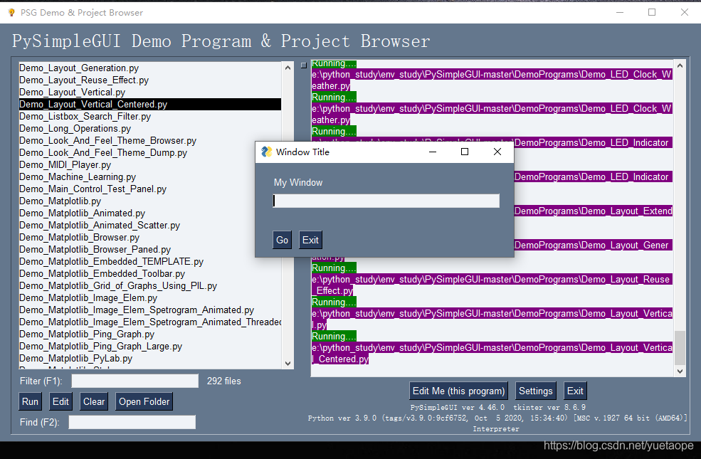Click file list scrollbar down arrow
This screenshot has height=459, width=701.
pos(288,364)
